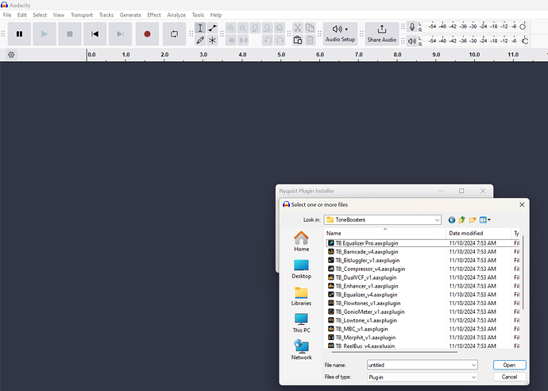Screen dimensions: 548x391
Task: Select TB_Barricade_v4.aaxplugin file
Action: point(367,252)
